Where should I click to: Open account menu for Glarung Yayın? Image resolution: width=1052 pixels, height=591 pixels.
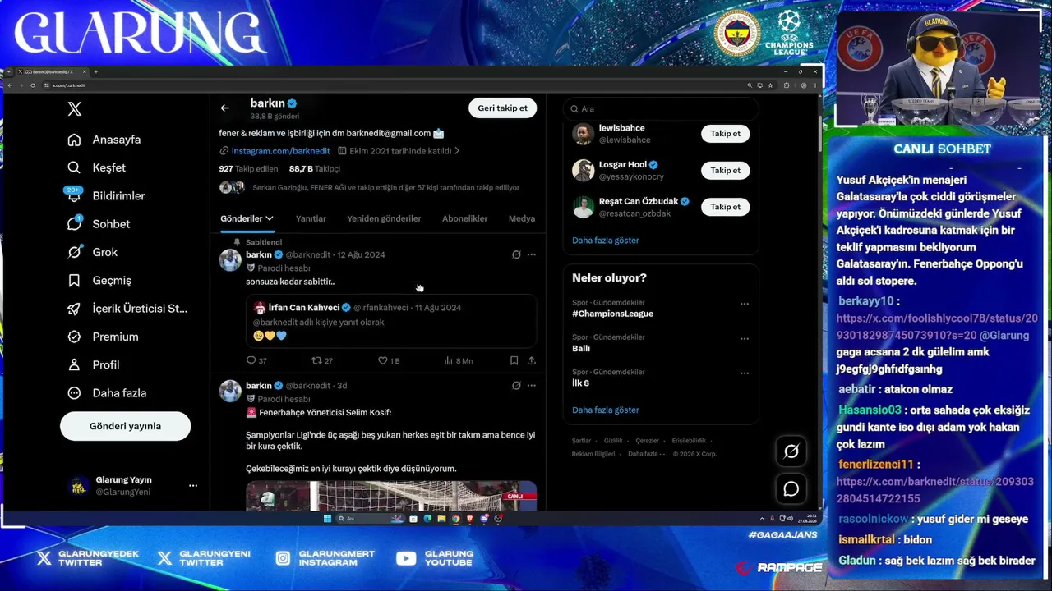(x=193, y=485)
